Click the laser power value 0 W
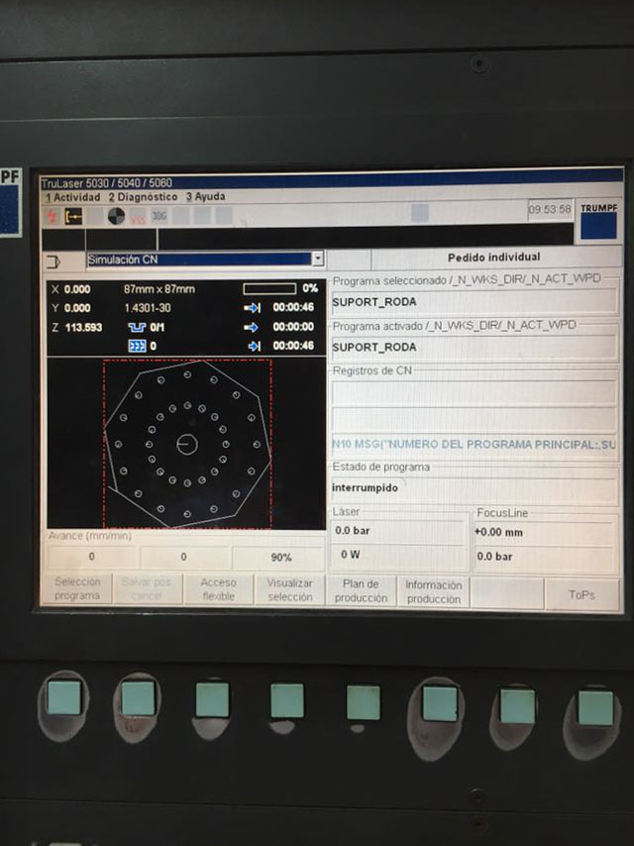 pyautogui.click(x=350, y=555)
